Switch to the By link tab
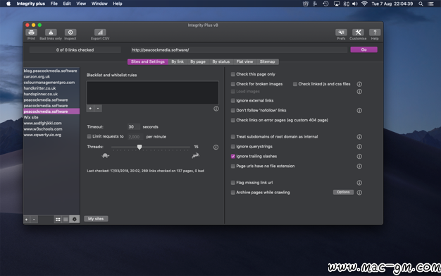The width and height of the screenshot is (441, 276). 178,61
